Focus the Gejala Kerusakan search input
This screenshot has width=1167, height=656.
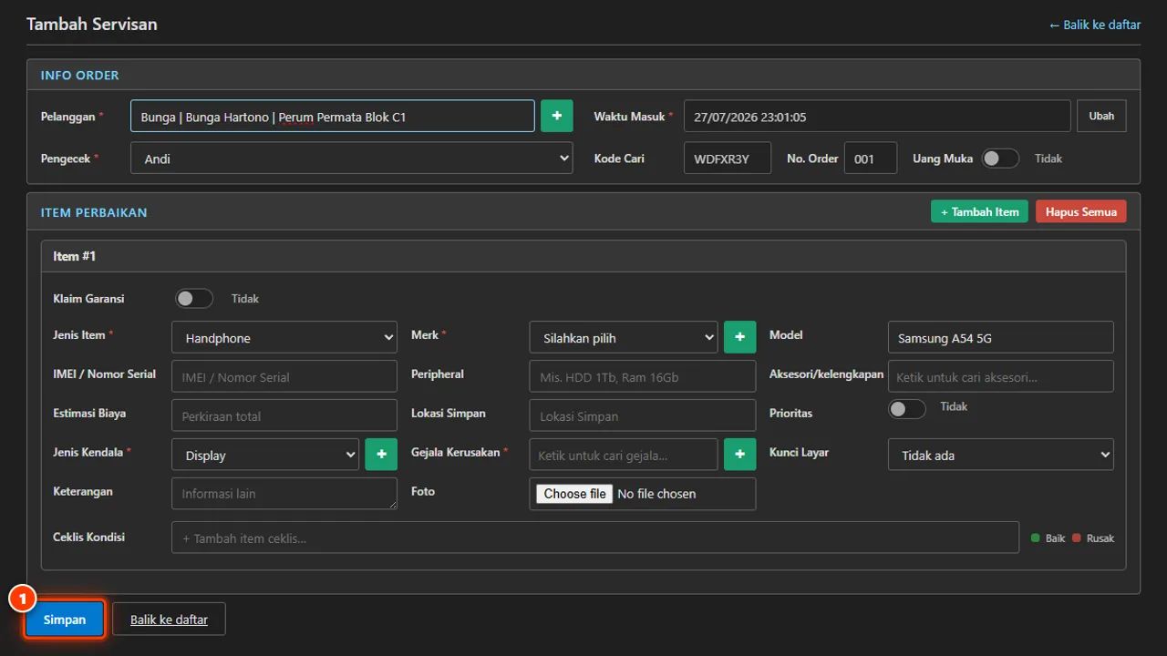click(624, 455)
